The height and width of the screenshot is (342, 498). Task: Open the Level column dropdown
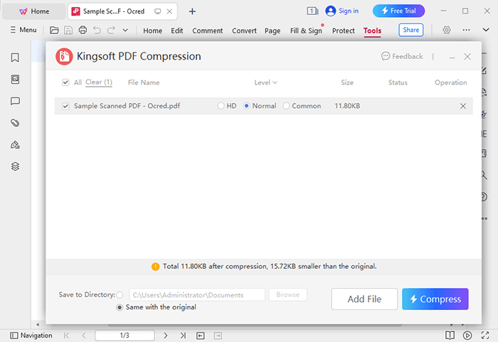point(265,82)
